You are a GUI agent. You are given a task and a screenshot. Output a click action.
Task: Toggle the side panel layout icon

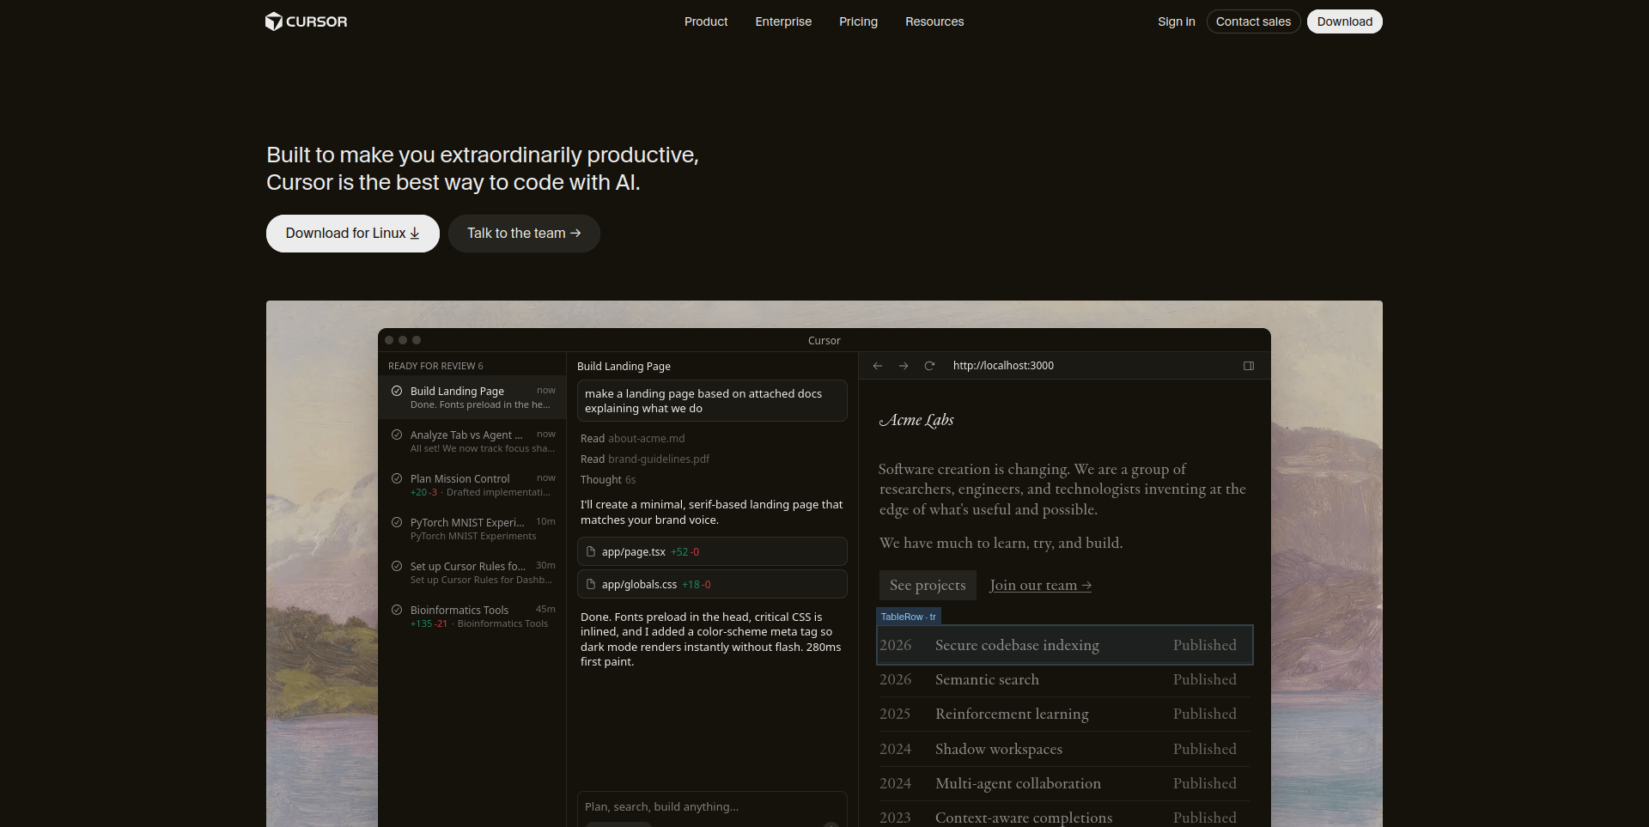point(1249,366)
